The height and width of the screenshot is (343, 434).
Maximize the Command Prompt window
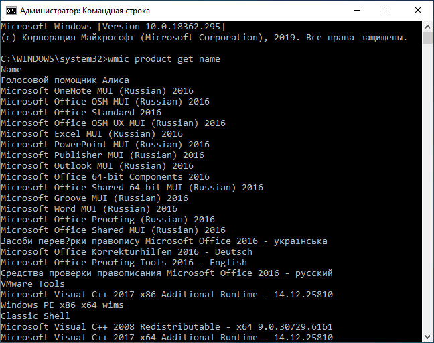click(x=387, y=11)
